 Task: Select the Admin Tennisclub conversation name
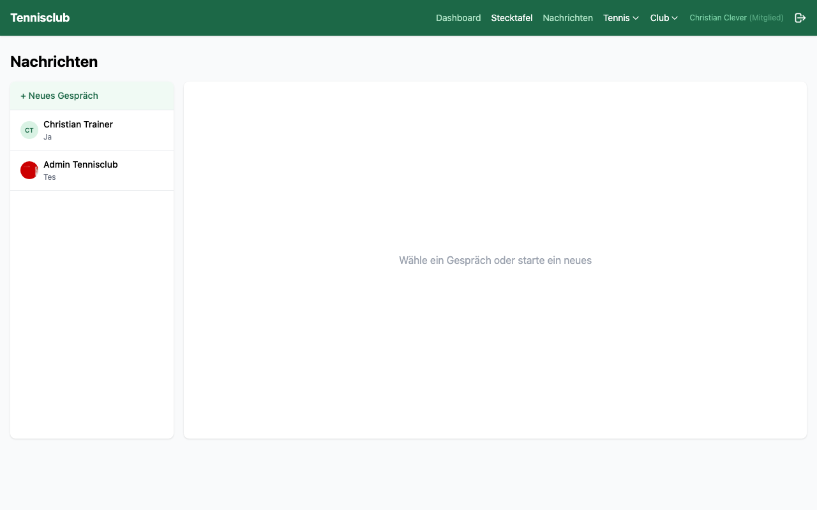pos(80,164)
